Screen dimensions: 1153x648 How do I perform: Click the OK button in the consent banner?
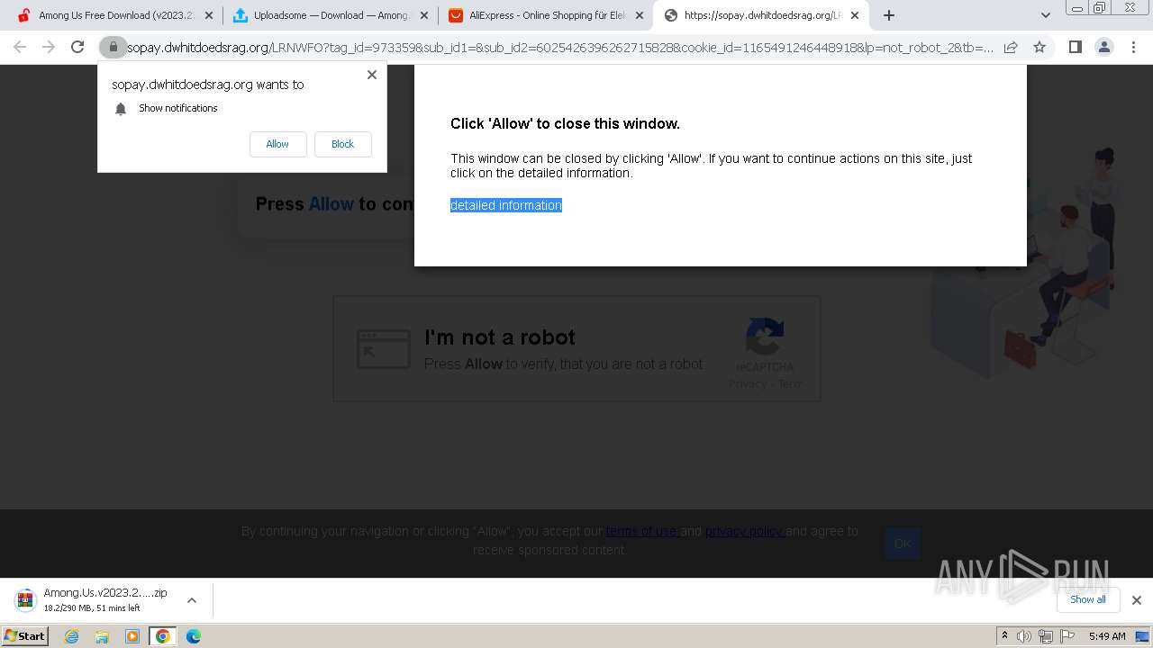903,544
